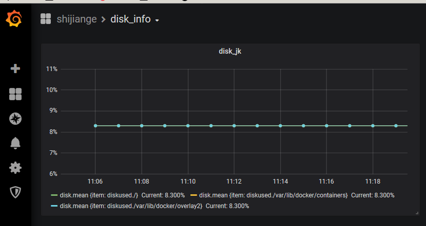This screenshot has width=426, height=226.
Task: Click the yellow color line of docker/containers
Action: (x=193, y=195)
